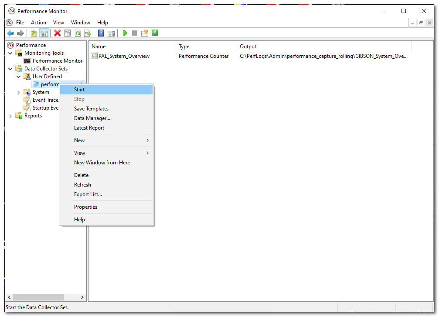Toggle Show/Hide Console Tree toolbar icon
This screenshot has width=439, height=317.
[x=44, y=33]
